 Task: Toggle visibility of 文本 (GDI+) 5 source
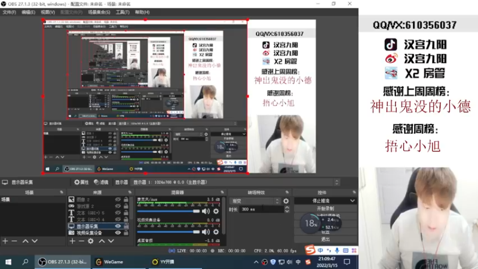pyautogui.click(x=118, y=213)
